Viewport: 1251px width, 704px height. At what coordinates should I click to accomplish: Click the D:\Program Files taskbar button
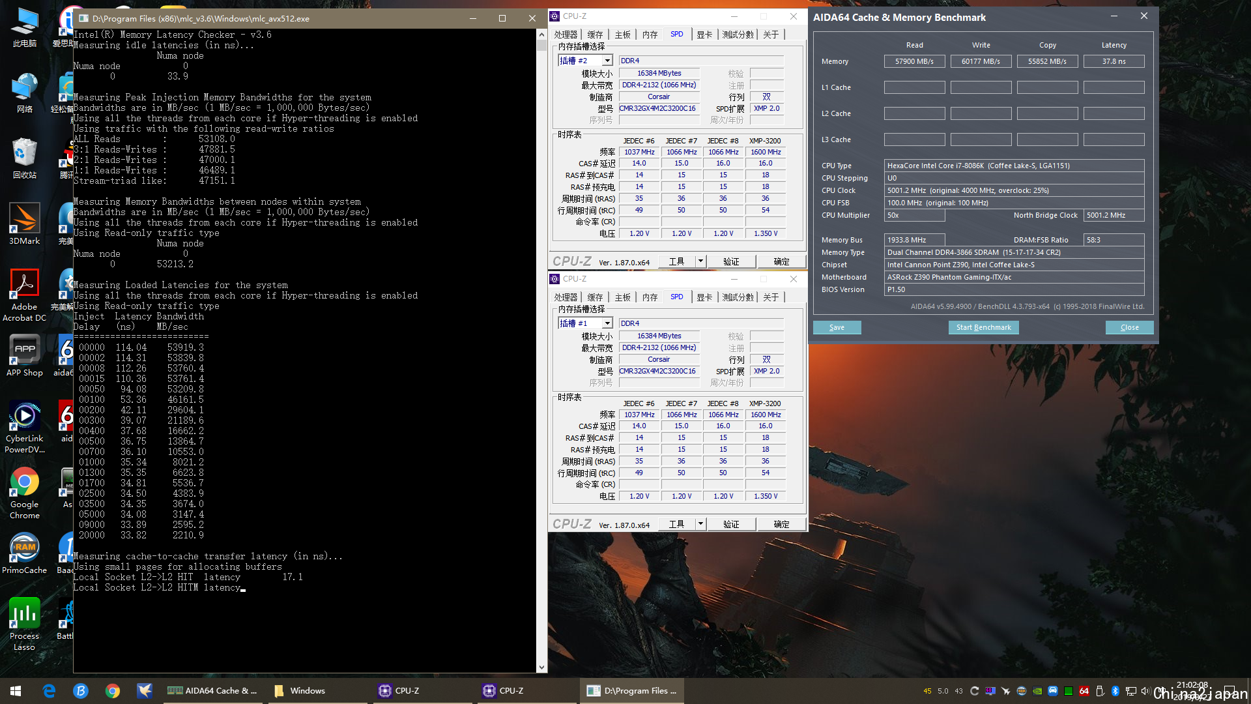click(x=632, y=691)
